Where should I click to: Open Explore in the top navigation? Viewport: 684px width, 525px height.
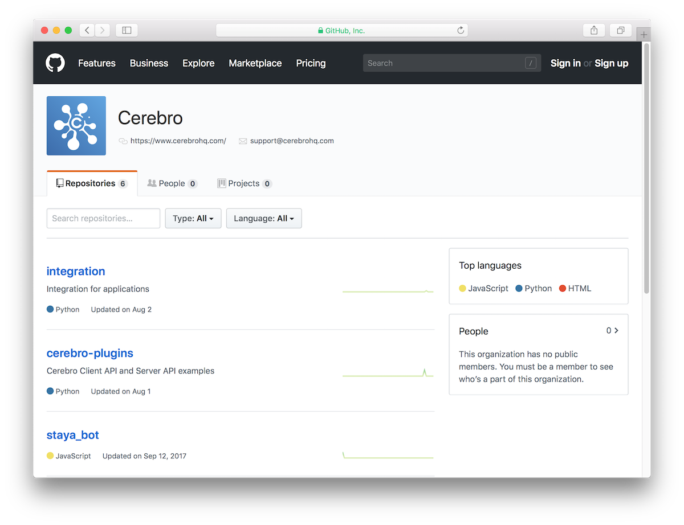tap(198, 63)
